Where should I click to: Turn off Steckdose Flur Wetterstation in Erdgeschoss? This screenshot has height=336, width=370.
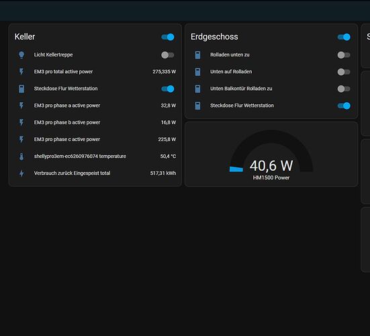[344, 106]
